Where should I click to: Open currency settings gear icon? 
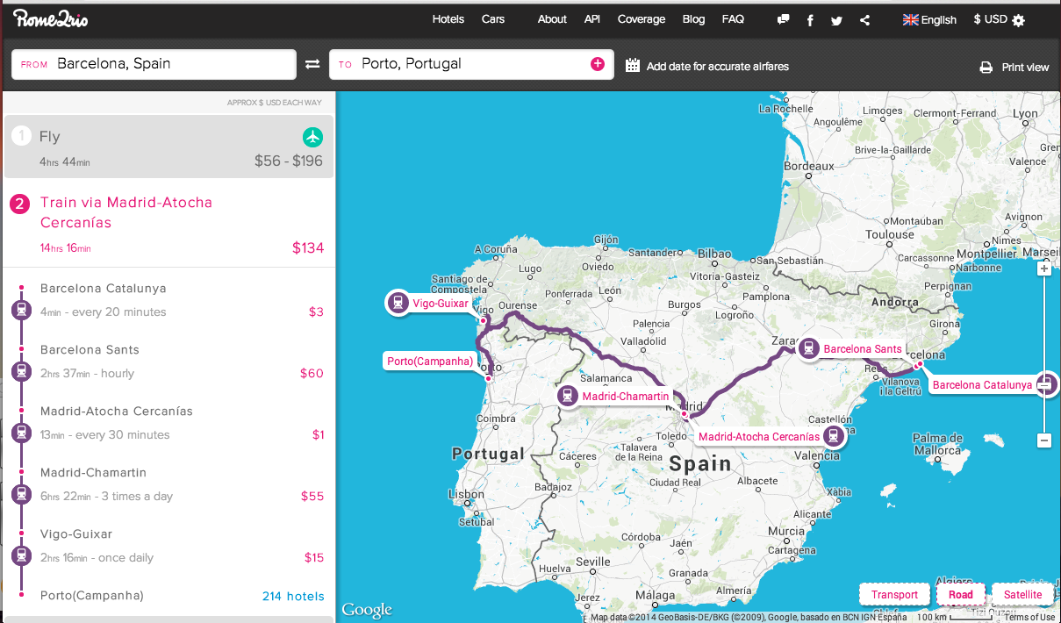click(1018, 20)
